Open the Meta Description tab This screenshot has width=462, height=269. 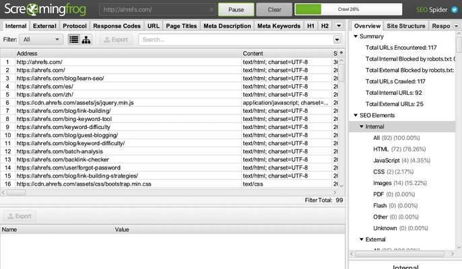pos(227,26)
